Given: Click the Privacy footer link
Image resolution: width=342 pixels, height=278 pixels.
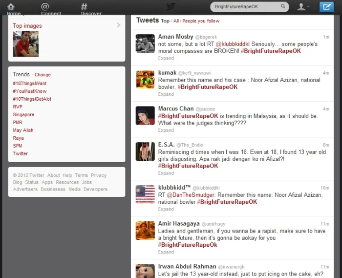Looking at the screenshot, I should click(x=99, y=175).
